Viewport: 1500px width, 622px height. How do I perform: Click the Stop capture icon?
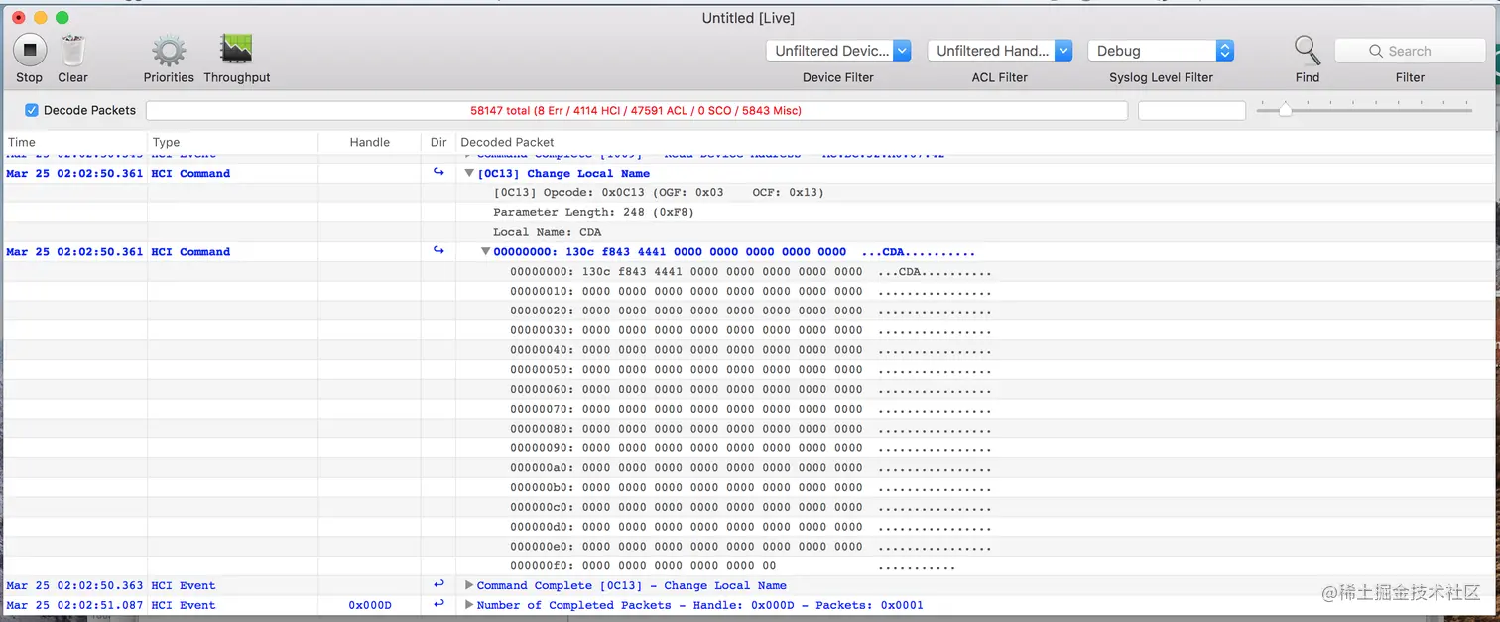29,49
